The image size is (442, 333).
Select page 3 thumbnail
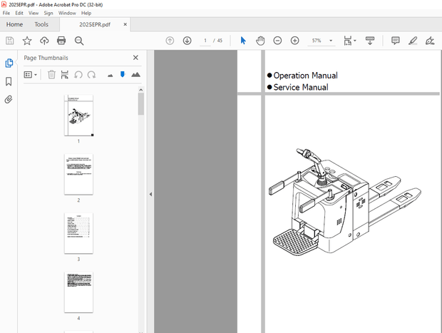[78, 233]
